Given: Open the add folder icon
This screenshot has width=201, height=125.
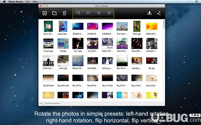Looking at the screenshot, I should point(55,13).
